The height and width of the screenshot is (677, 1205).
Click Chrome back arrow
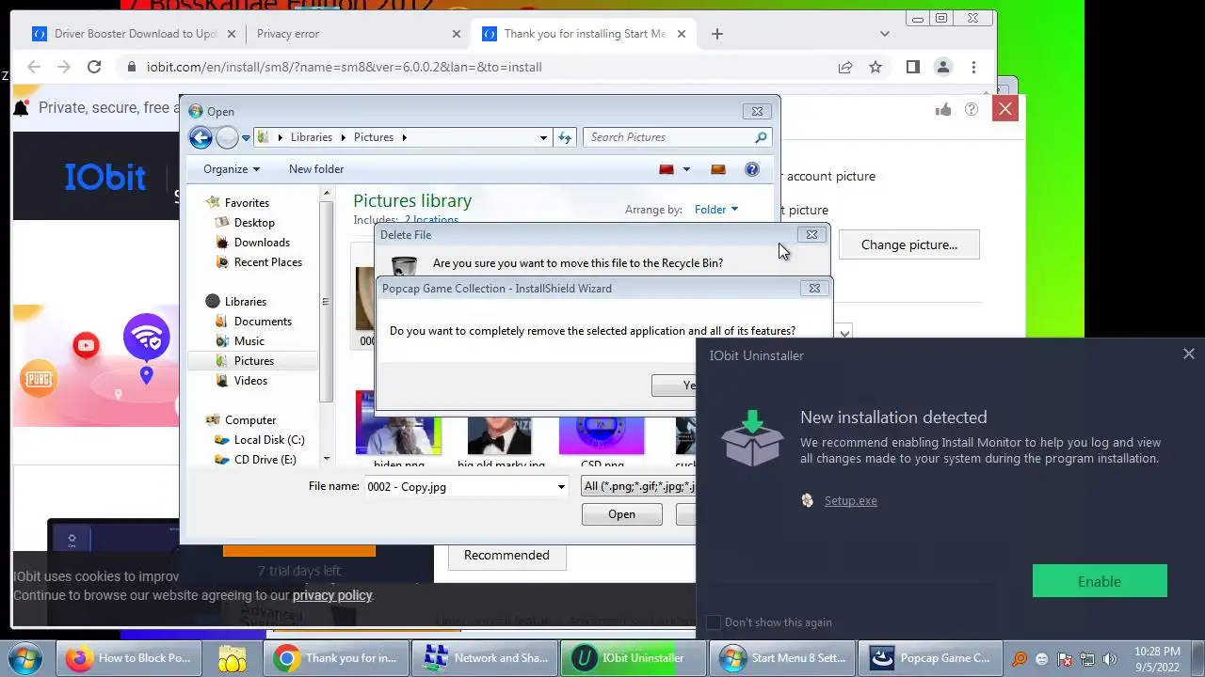pyautogui.click(x=34, y=67)
